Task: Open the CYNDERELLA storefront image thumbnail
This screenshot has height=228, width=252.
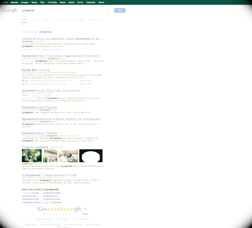Action: coord(50,156)
